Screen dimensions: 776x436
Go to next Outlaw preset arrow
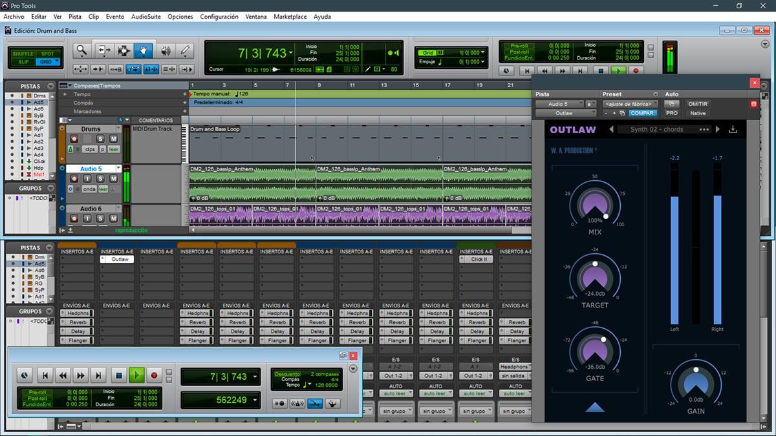pyautogui.click(x=717, y=129)
